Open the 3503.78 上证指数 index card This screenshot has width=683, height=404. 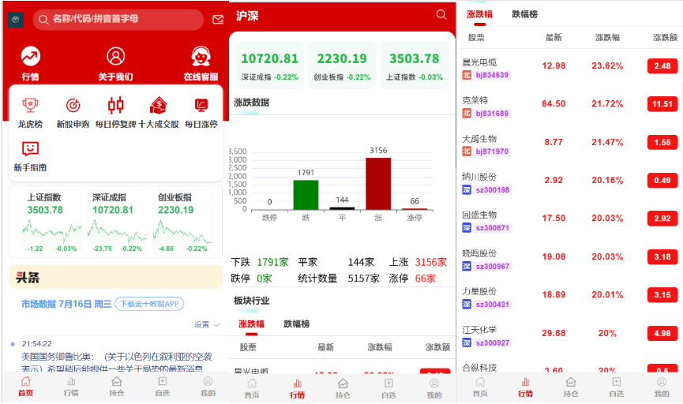pos(415,65)
